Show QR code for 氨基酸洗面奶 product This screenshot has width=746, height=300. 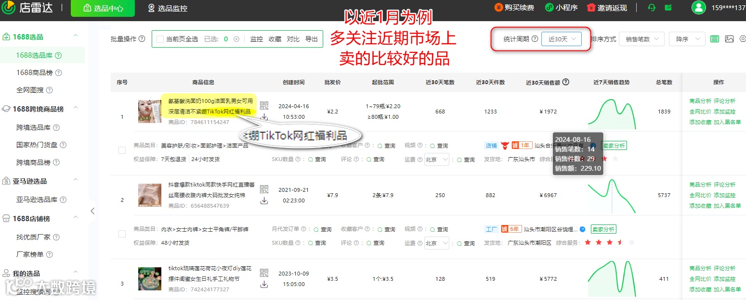[x=264, y=106]
